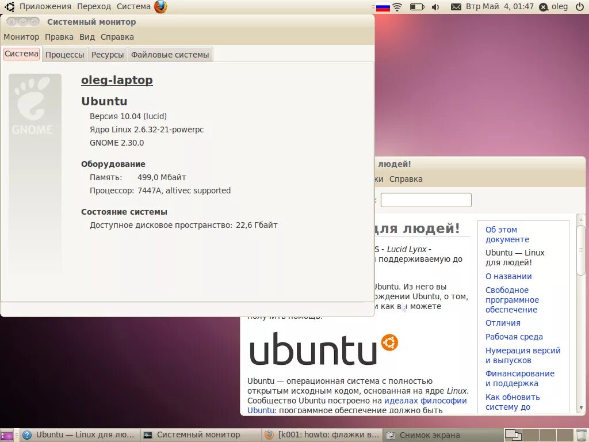The width and height of the screenshot is (589, 442).
Task: Click 'Ubuntu — Linux для людей!' sidebar entry
Action: (x=515, y=257)
